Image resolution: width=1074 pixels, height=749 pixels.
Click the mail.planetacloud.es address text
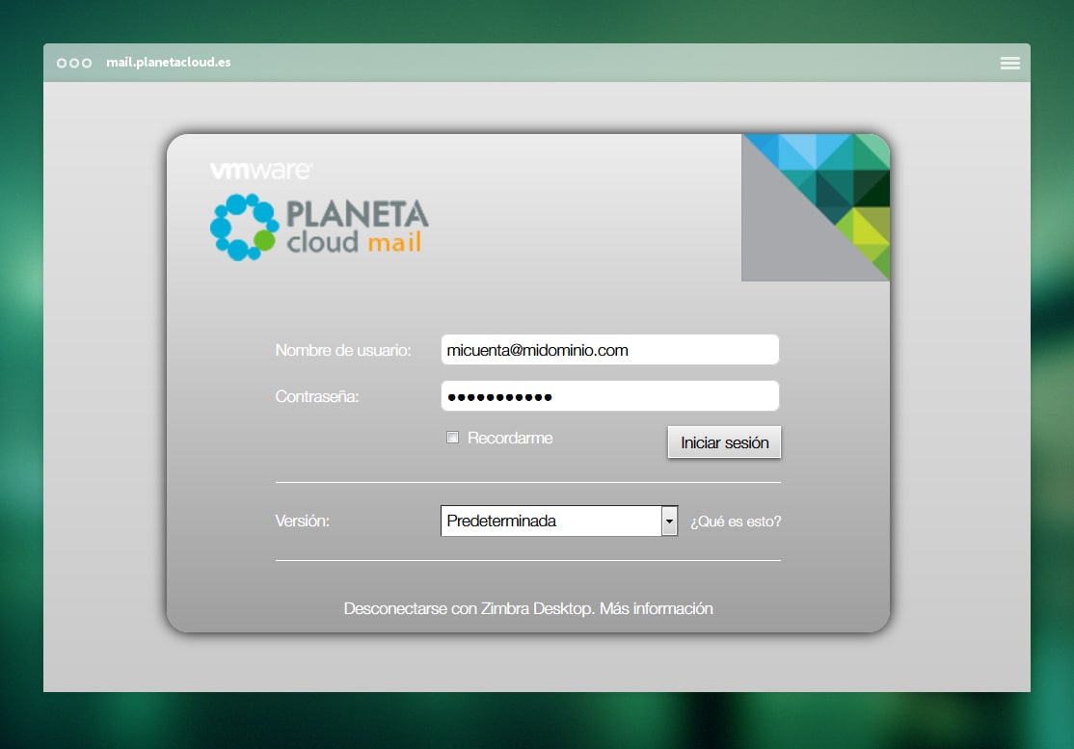[x=169, y=63]
